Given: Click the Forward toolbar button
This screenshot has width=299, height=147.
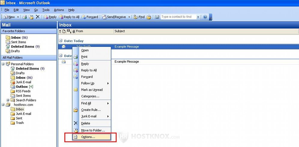Looking at the screenshot, I should click(x=90, y=17).
